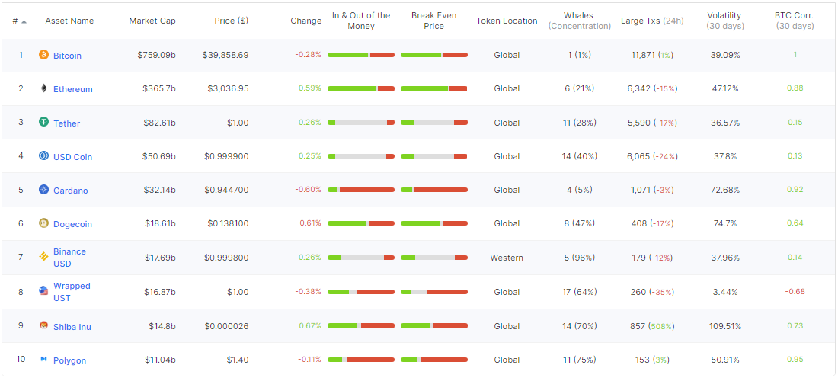838x378 pixels.
Task: Open the Shiba Inu asset link
Action: tap(72, 327)
